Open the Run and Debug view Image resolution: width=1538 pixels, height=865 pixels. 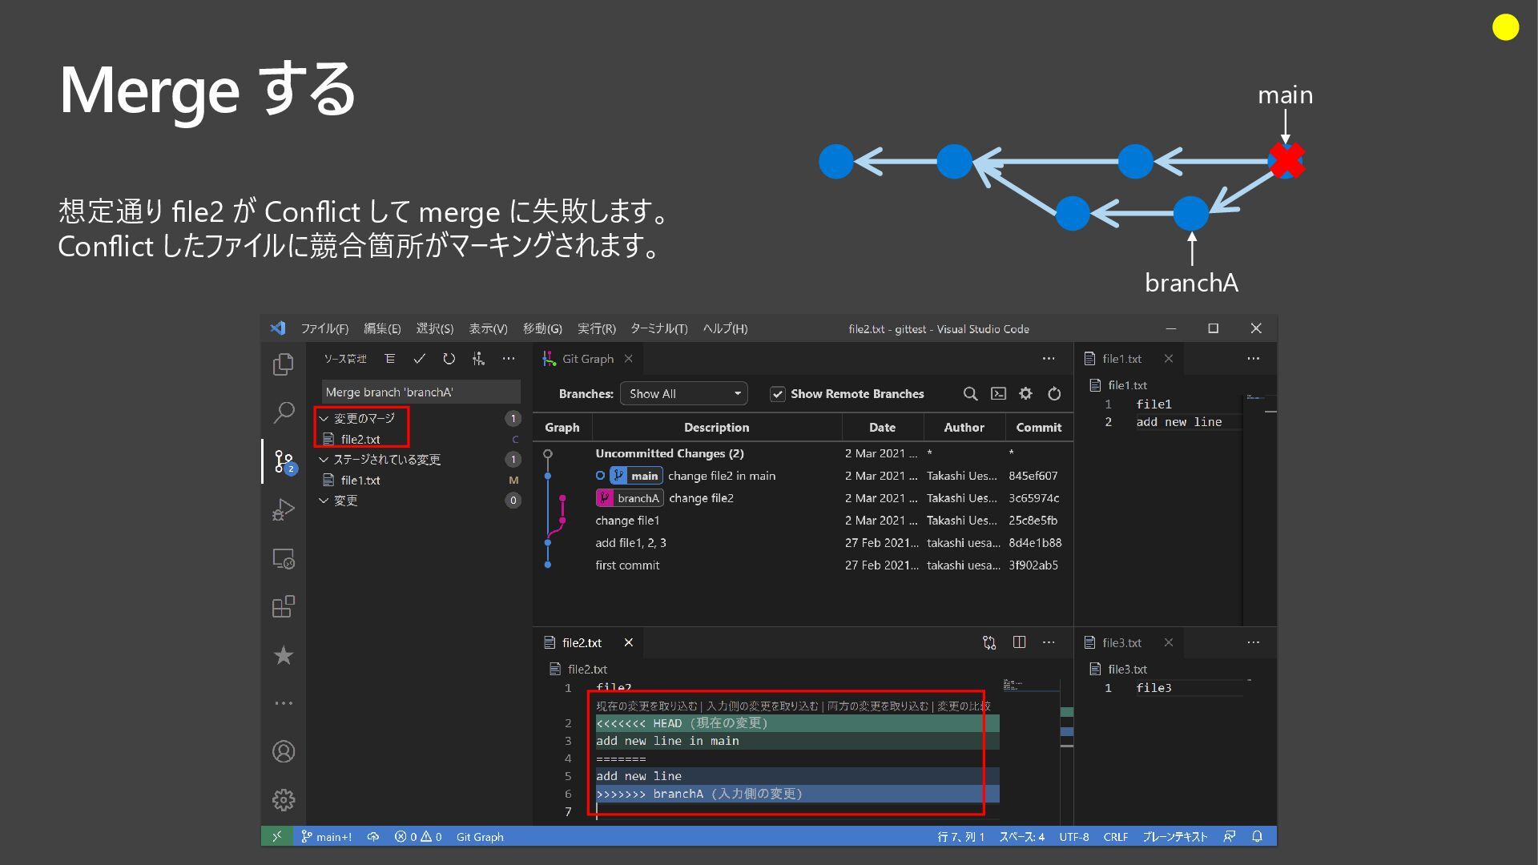click(284, 509)
